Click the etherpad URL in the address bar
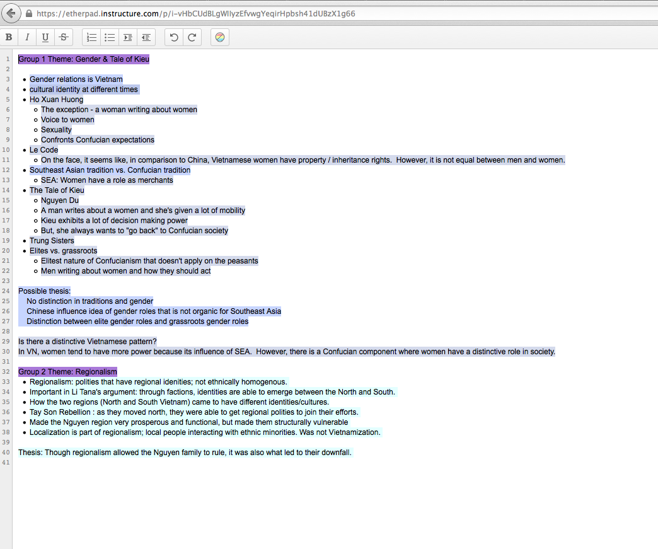Viewport: 658px width, 549px height. click(195, 13)
